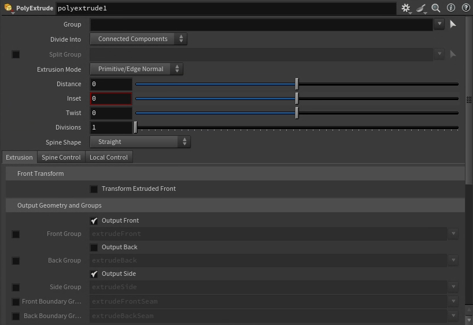Switch to the Spine Control tab
The width and height of the screenshot is (473, 325).
pyautogui.click(x=61, y=157)
